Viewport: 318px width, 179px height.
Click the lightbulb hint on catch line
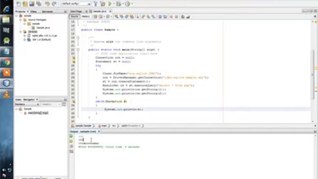[x=74, y=101]
